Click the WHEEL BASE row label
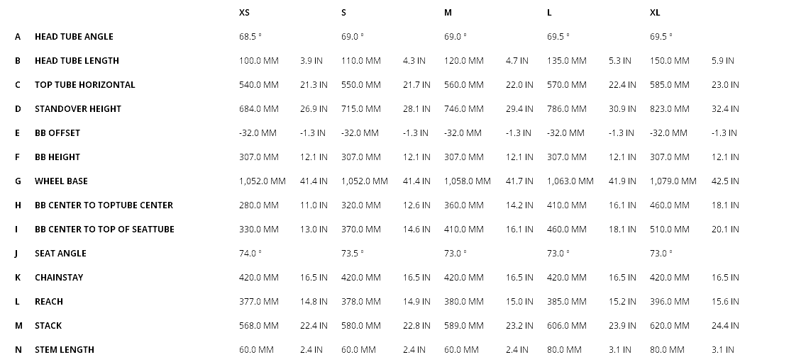This screenshot has width=806, height=362. pos(61,181)
